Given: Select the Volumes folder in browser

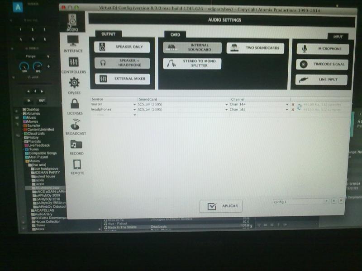Looking at the screenshot, I should pyautogui.click(x=31, y=113).
